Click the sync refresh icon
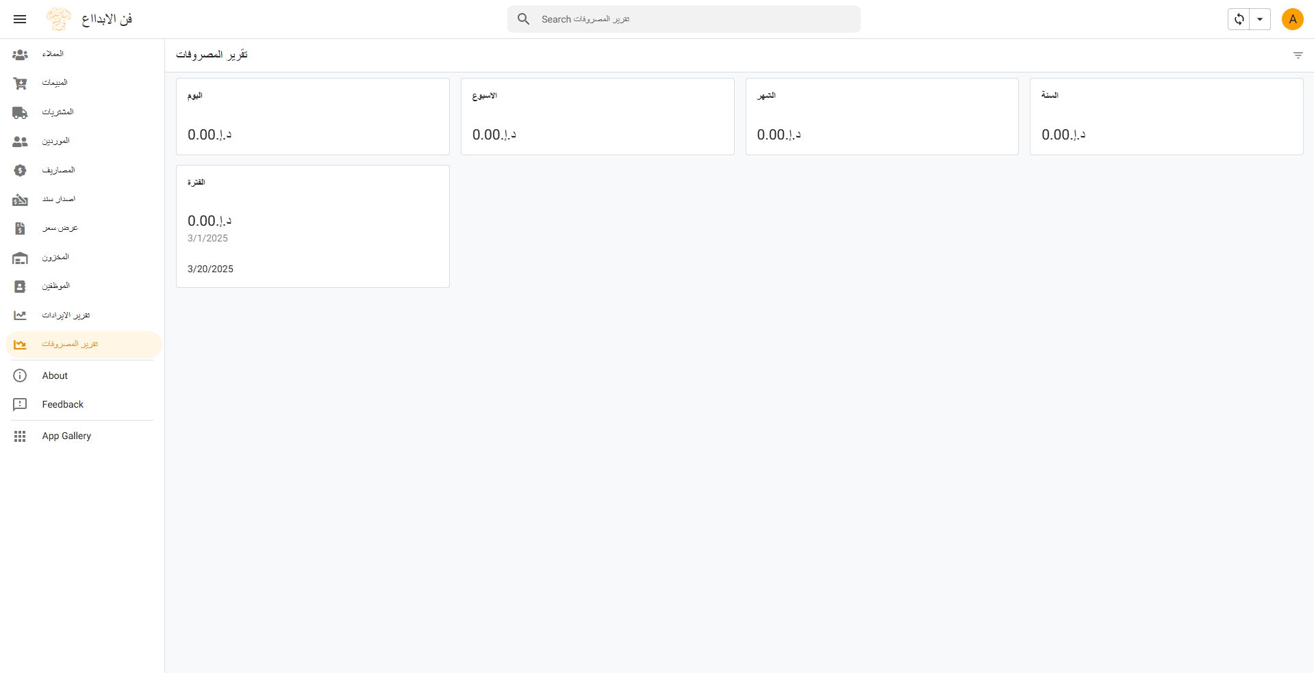1314x673 pixels. coord(1239,19)
